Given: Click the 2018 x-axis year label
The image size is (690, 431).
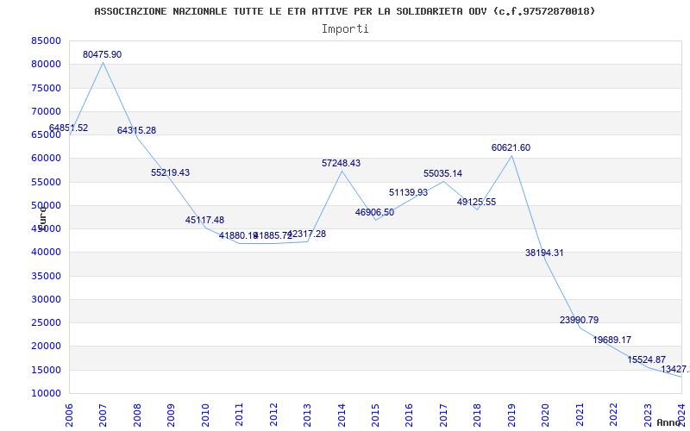Looking at the screenshot, I should pyautogui.click(x=477, y=415).
